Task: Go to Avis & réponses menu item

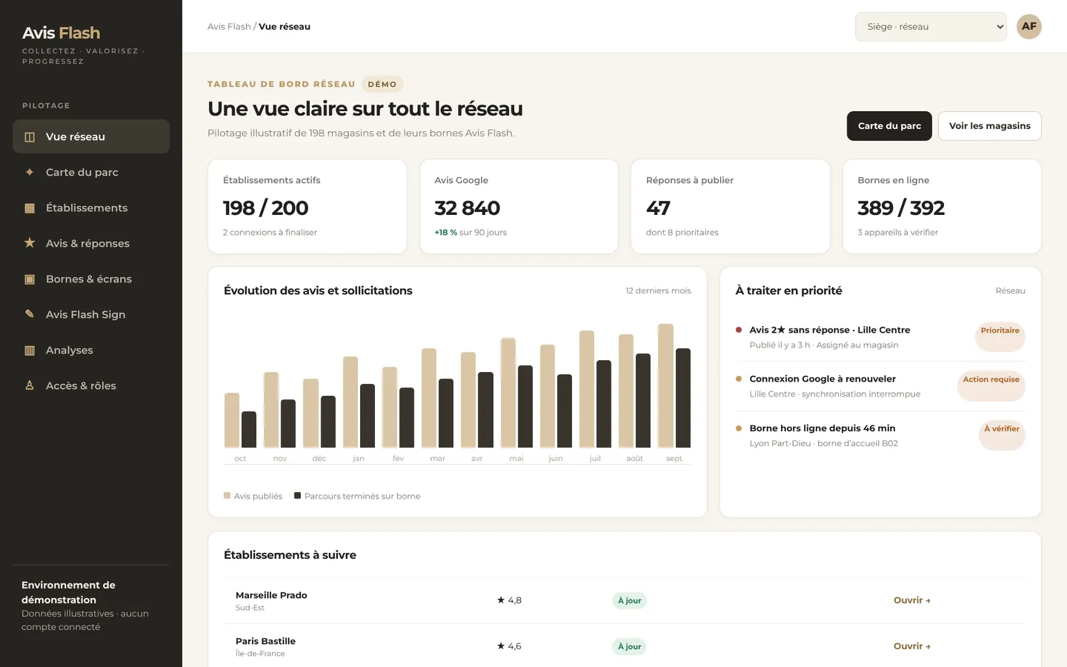Action: pyautogui.click(x=91, y=243)
